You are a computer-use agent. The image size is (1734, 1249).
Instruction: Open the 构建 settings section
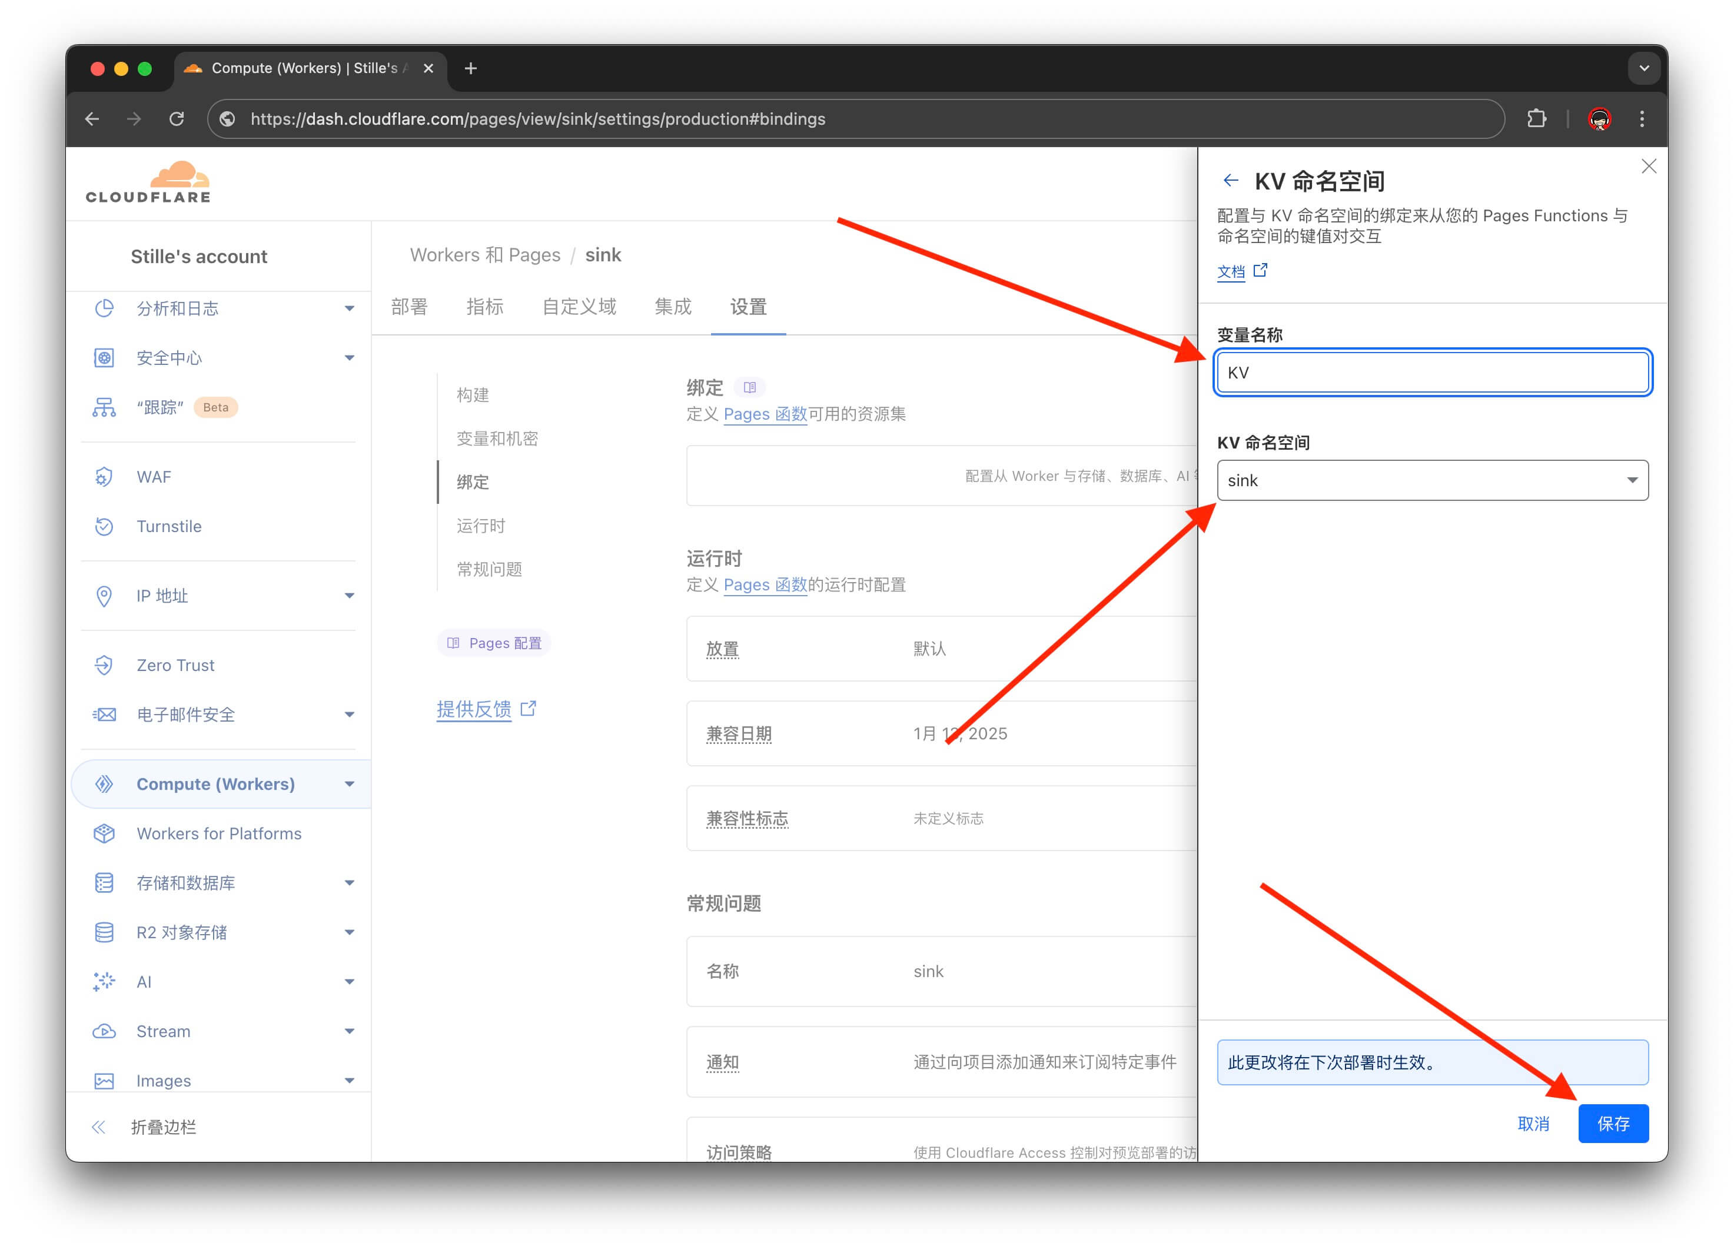point(473,395)
